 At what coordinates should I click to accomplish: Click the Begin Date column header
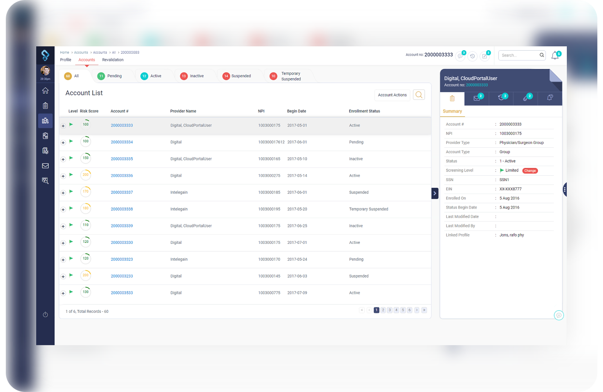tap(297, 111)
